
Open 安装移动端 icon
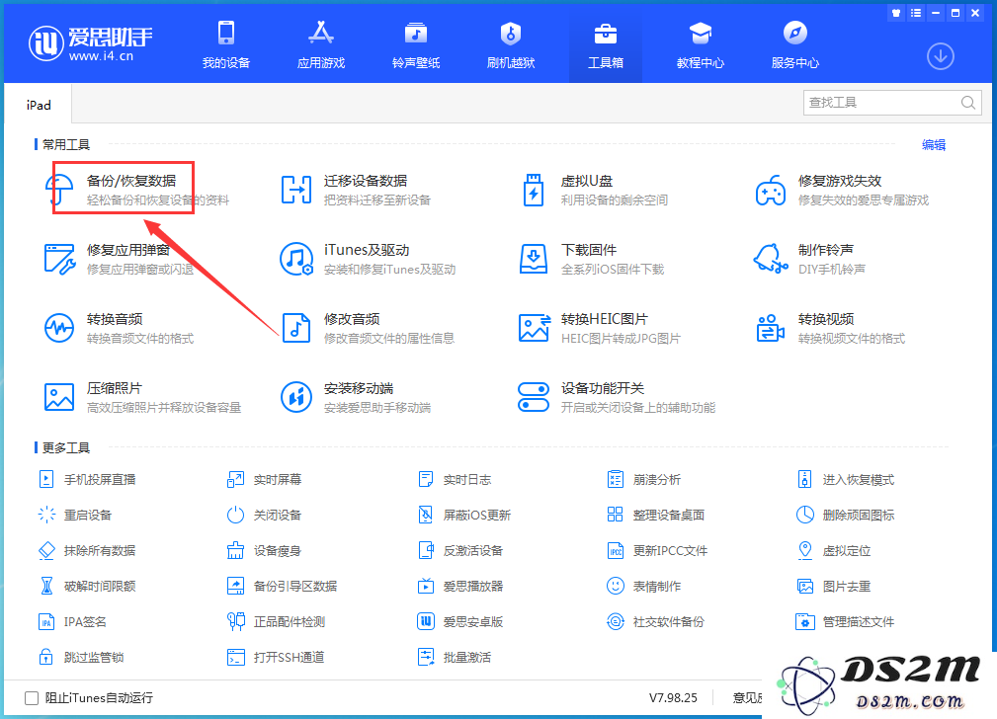(296, 397)
